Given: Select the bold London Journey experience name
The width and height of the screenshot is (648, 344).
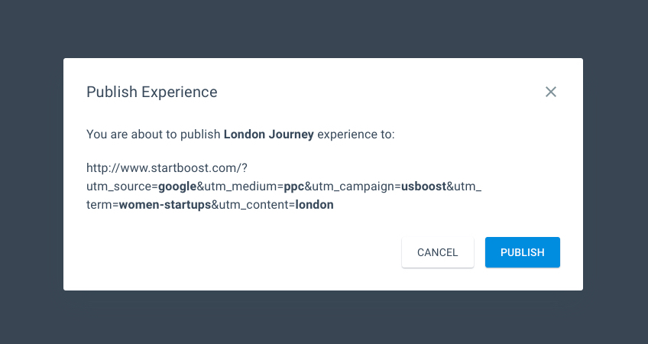Looking at the screenshot, I should tap(269, 135).
